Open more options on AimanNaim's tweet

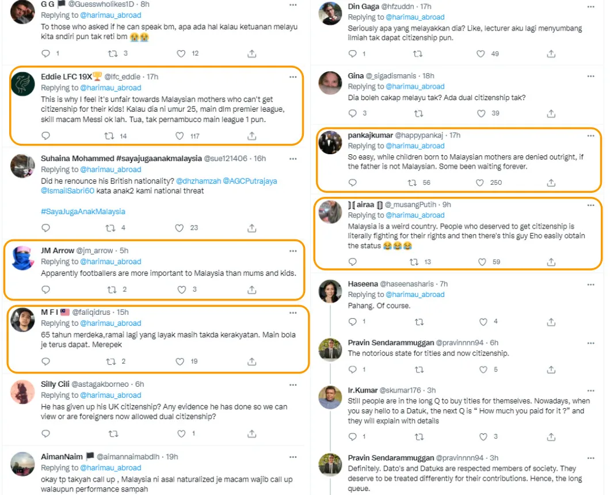click(x=293, y=456)
